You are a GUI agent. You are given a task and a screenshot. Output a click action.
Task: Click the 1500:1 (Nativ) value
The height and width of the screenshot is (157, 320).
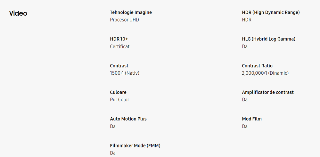click(125, 73)
